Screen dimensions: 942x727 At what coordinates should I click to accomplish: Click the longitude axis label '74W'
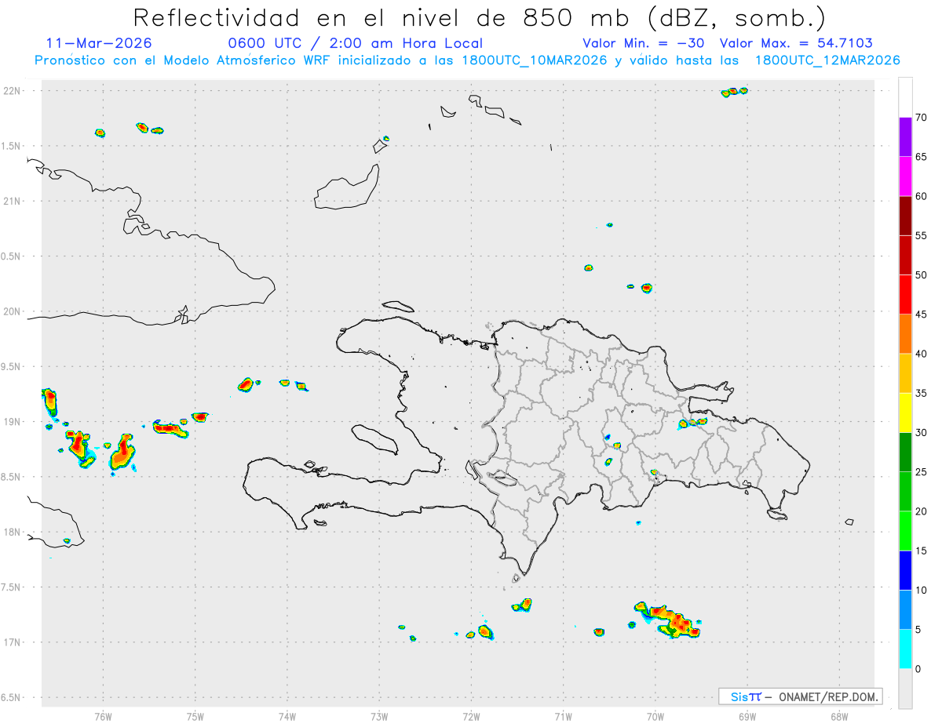pos(287,716)
